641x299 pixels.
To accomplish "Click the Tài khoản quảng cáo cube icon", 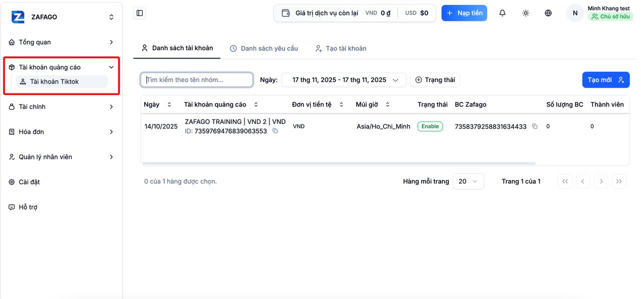I will 12,67.
